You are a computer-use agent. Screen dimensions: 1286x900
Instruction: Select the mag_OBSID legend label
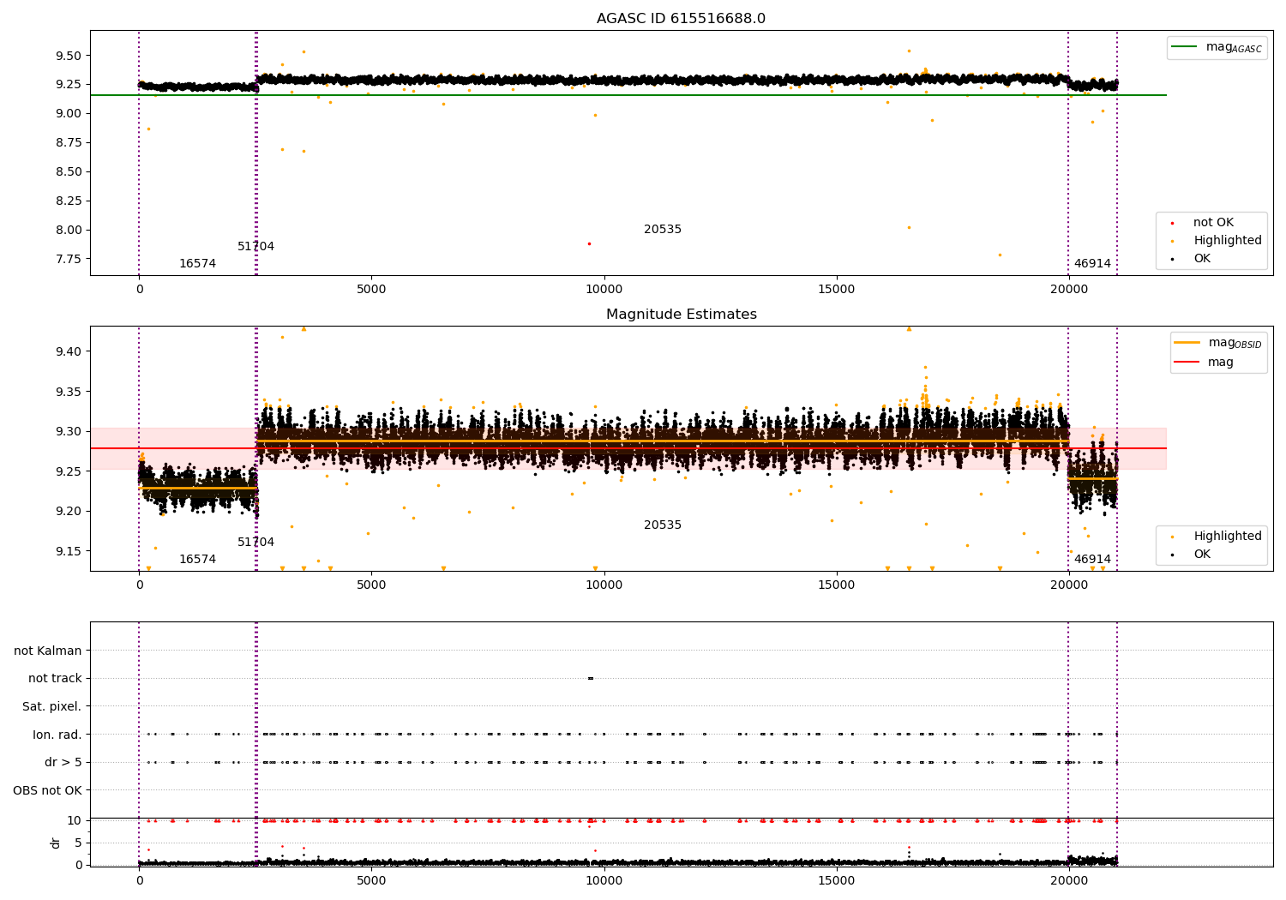pos(1235,344)
